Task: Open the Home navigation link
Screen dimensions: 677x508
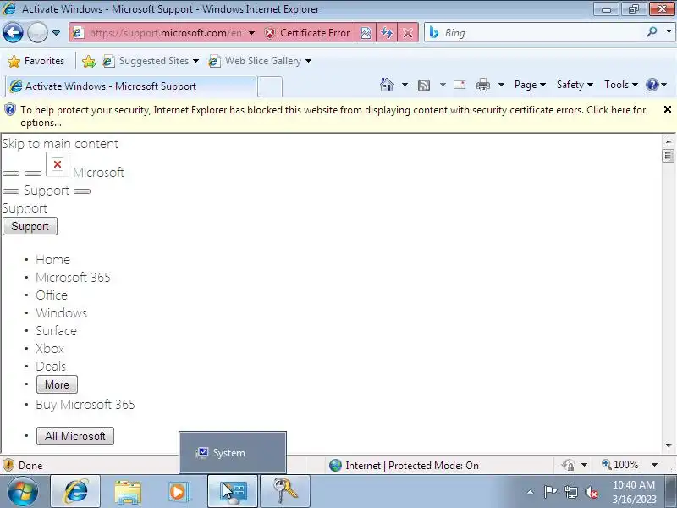Action: 52,260
